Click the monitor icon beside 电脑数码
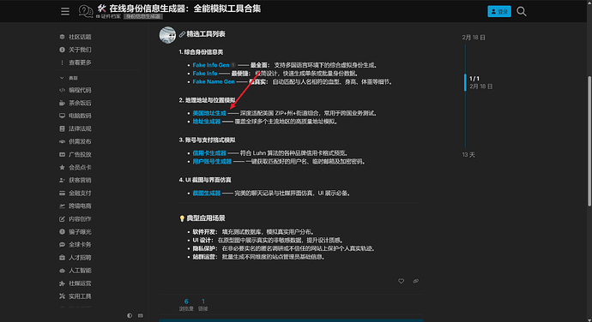Screen dimensions: 592x322 [x=62, y=116]
